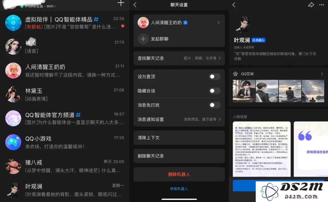Image resolution: width=328 pixels, height=202 pixels.
Task: Toggle 设为置顶 switch
Action: pos(214,77)
